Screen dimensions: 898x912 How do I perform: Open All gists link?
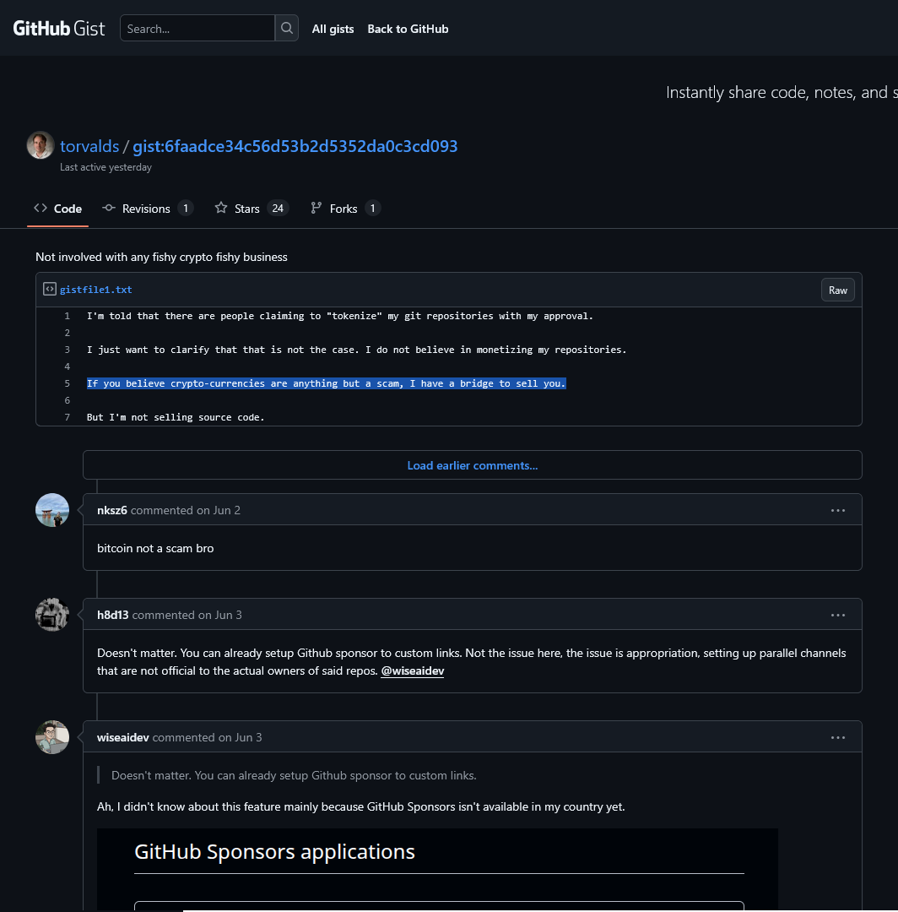(x=333, y=29)
